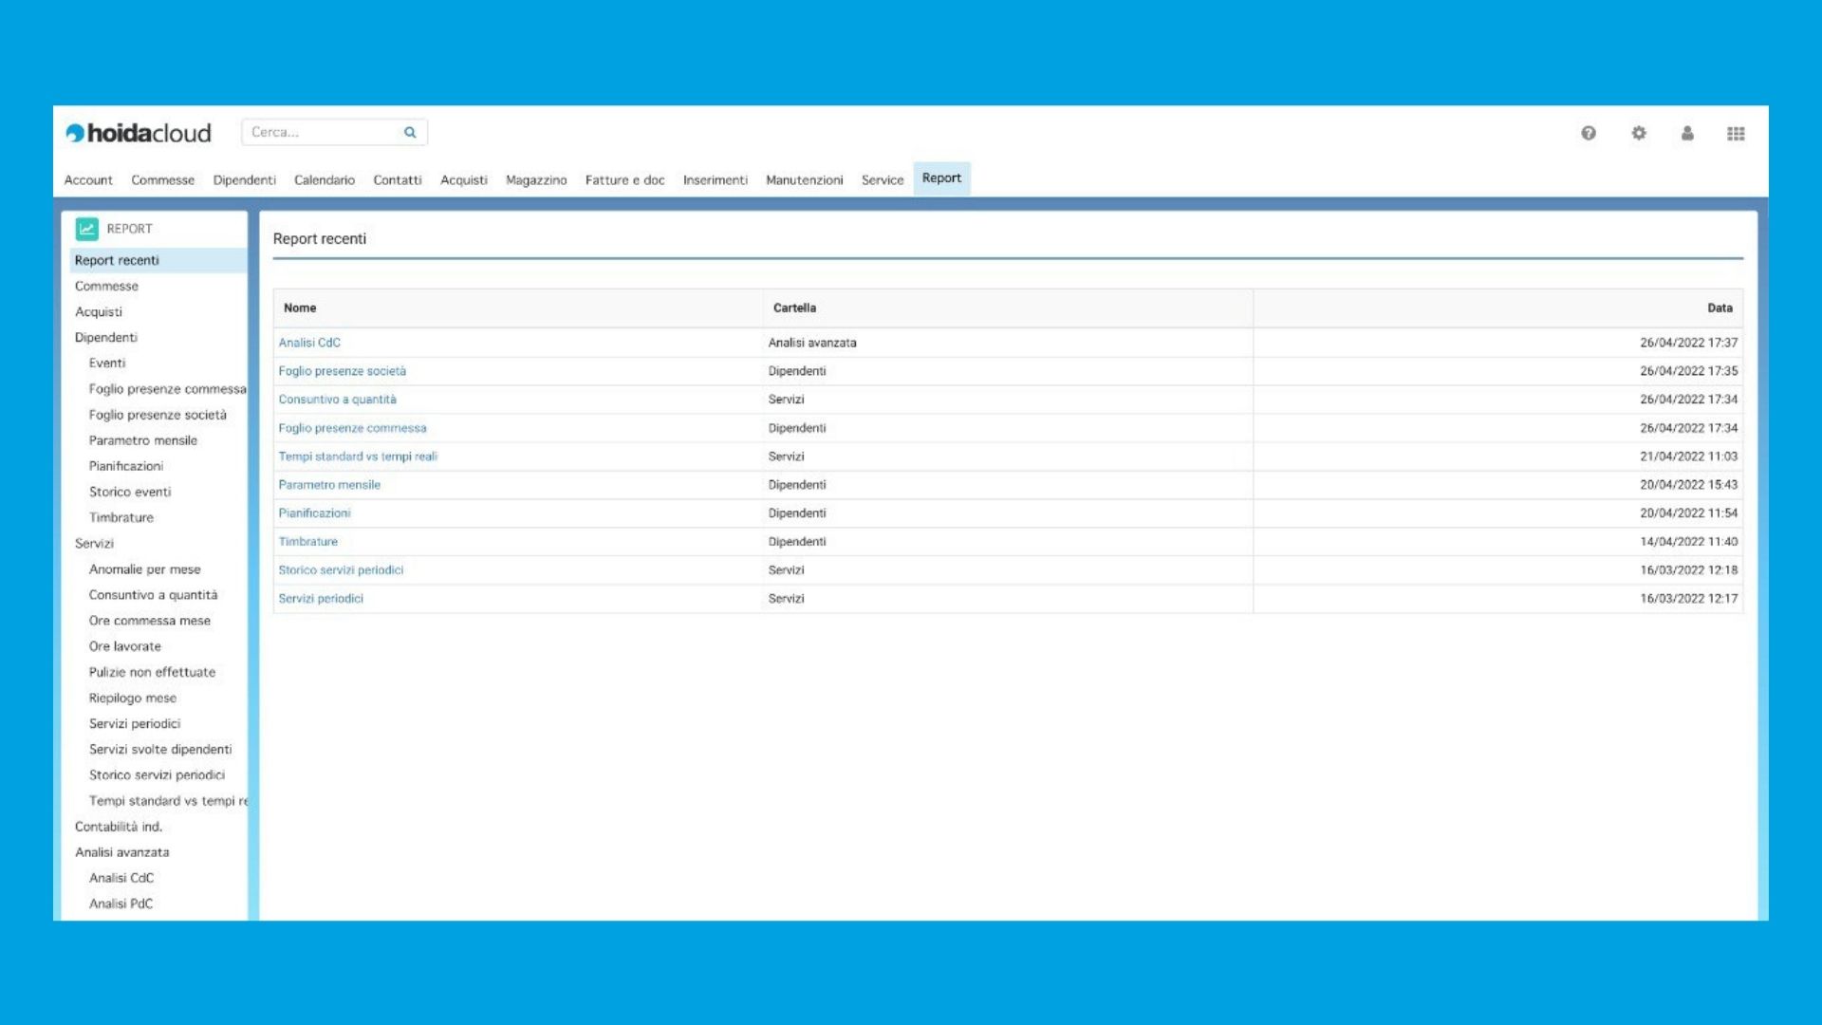This screenshot has height=1025, width=1822.
Task: Select Report recenti in the sidebar
Action: (117, 260)
